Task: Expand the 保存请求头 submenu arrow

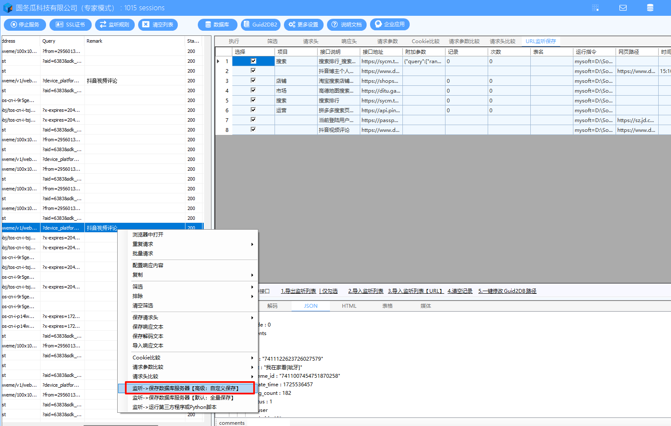Action: pos(252,318)
